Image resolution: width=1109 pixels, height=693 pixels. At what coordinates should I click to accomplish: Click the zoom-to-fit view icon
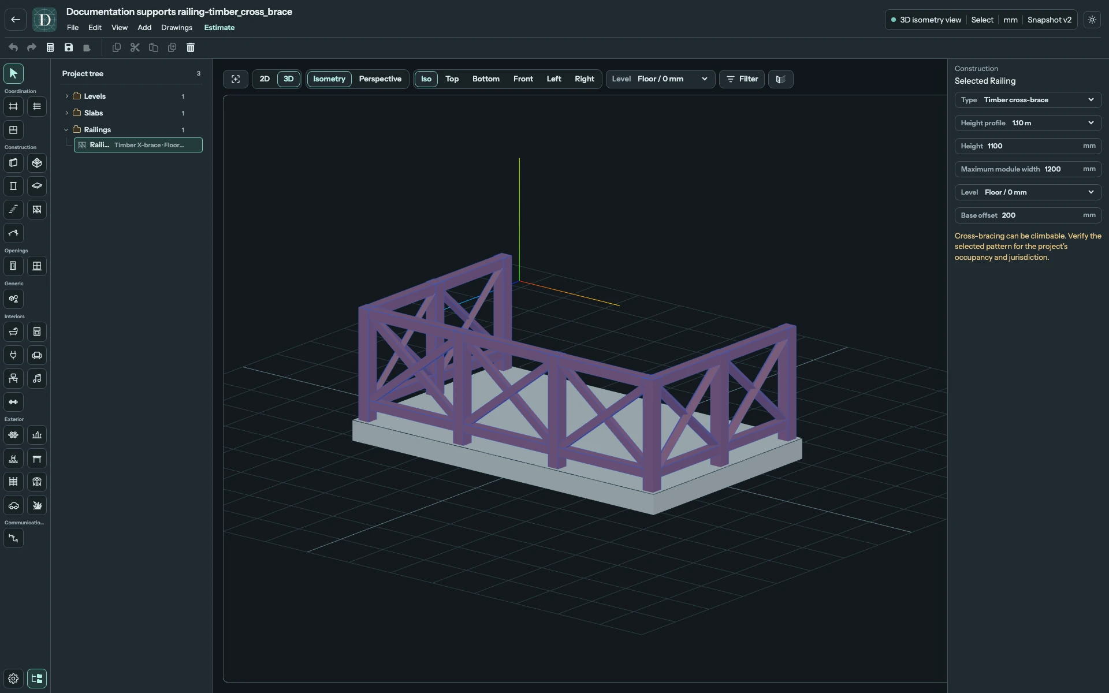coord(236,79)
